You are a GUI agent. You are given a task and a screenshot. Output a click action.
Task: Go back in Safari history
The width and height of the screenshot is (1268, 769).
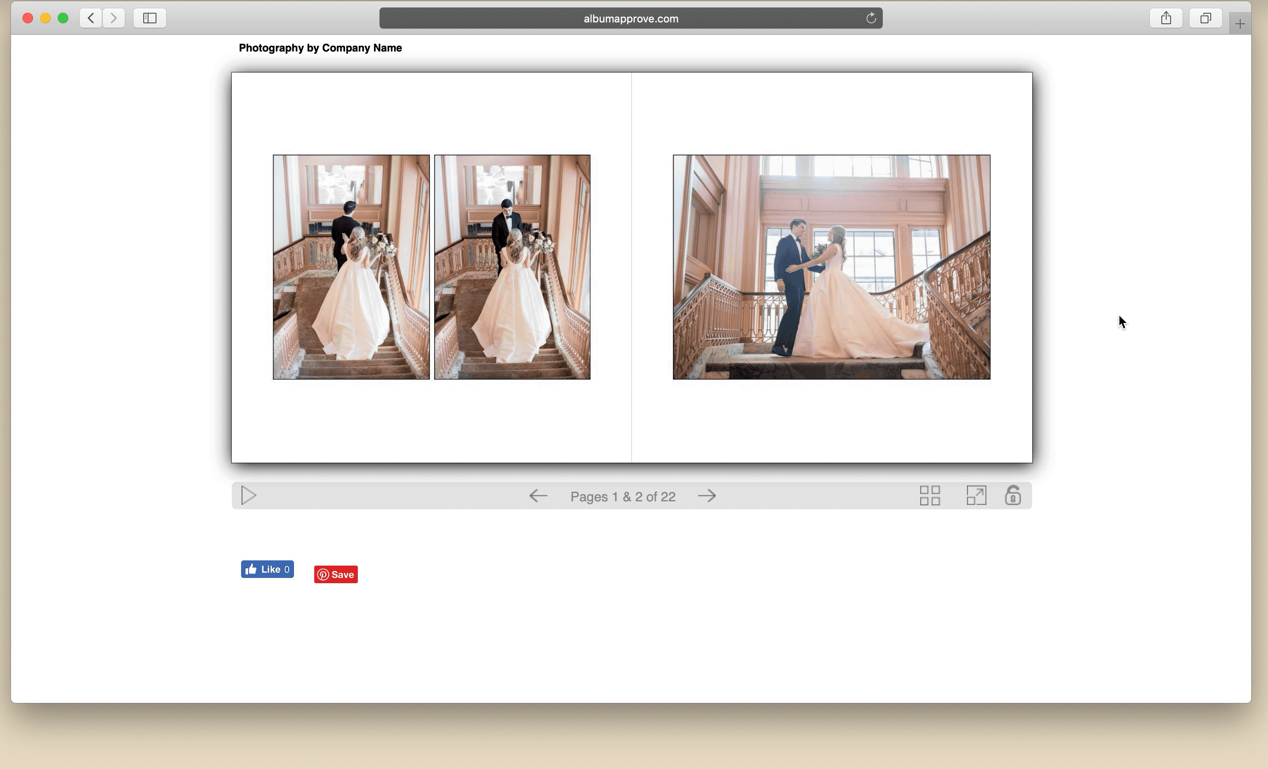click(91, 18)
